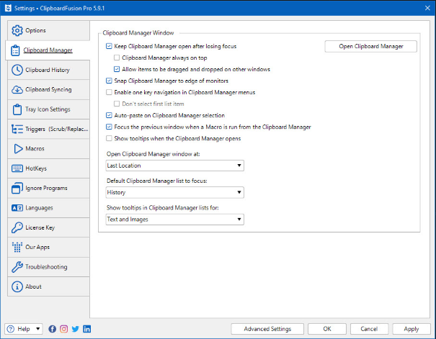This screenshot has width=436, height=339.
Task: Click Open Clipboard Manager button
Action: point(370,46)
